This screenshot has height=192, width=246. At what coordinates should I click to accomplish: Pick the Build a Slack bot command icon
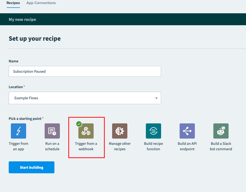click(221, 131)
